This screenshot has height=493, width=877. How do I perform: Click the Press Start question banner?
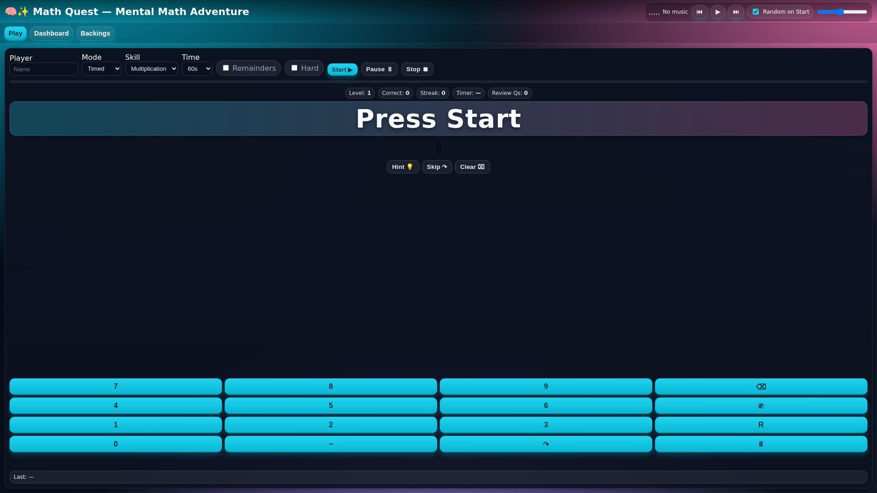tap(438, 119)
